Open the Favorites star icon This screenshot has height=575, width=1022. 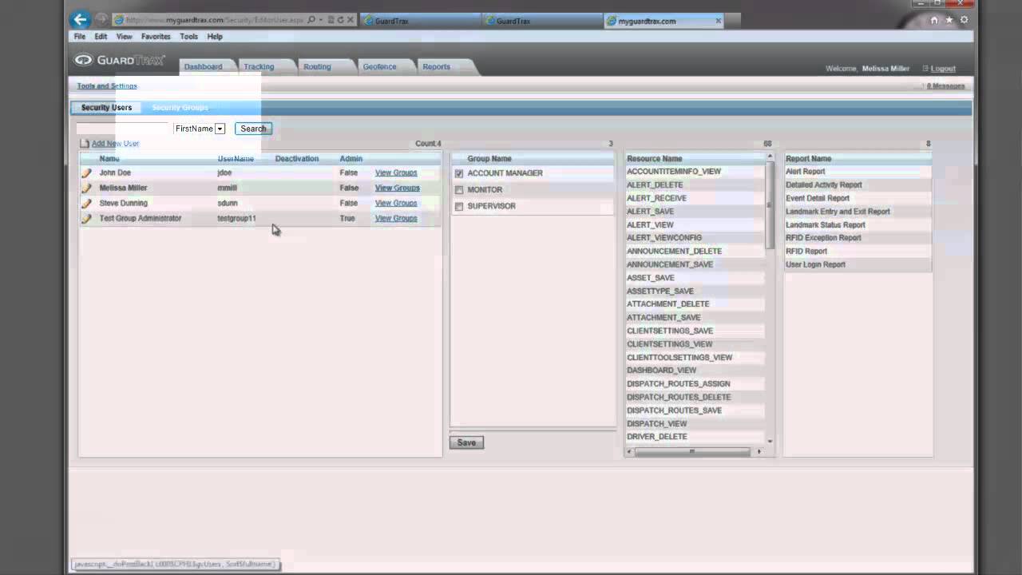[949, 21]
